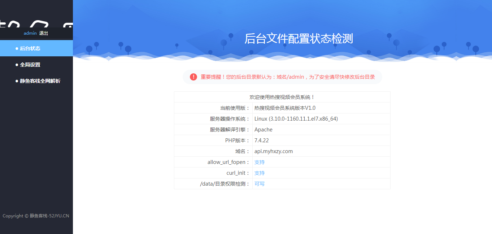Click 支持 status next to curl_init
This screenshot has width=492, height=234.
point(259,173)
